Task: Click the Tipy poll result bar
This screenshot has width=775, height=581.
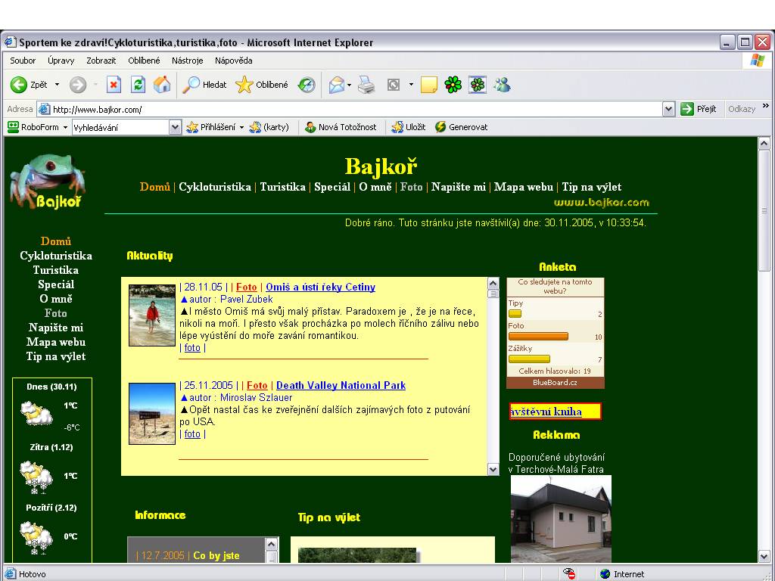Action: [x=515, y=314]
